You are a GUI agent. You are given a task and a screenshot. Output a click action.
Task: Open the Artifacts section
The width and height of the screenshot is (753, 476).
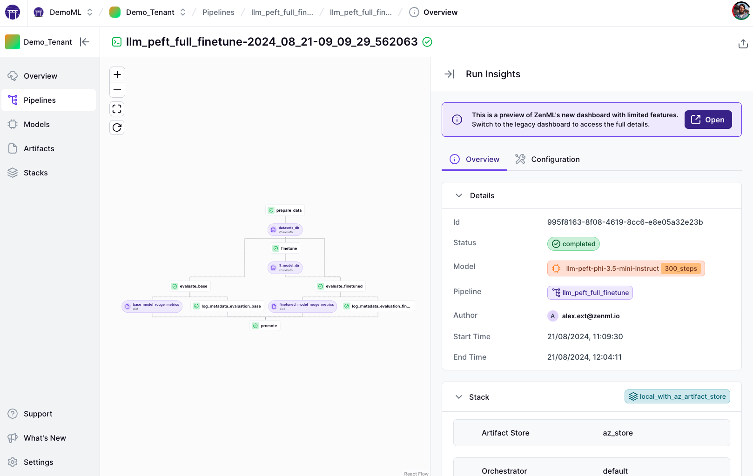coord(39,148)
